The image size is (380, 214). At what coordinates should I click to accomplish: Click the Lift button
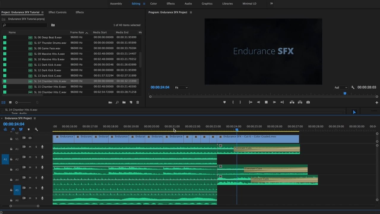[x=292, y=102]
